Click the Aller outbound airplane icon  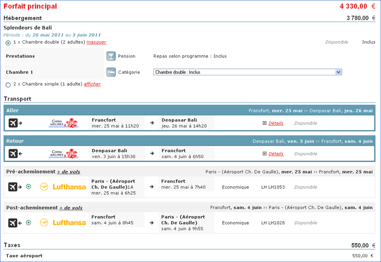[15, 123]
